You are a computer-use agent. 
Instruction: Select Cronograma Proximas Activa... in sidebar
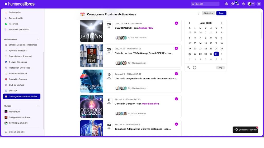22,96
